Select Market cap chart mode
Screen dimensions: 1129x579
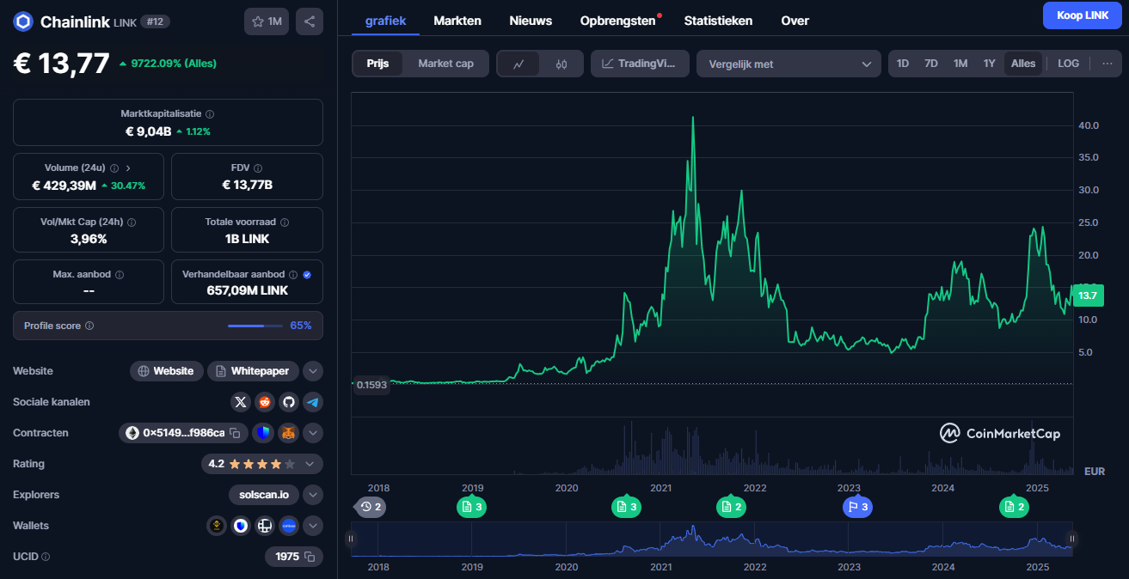click(x=445, y=64)
